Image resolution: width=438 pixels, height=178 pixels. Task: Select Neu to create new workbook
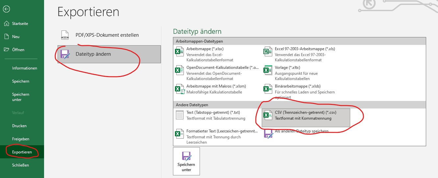coord(15,37)
